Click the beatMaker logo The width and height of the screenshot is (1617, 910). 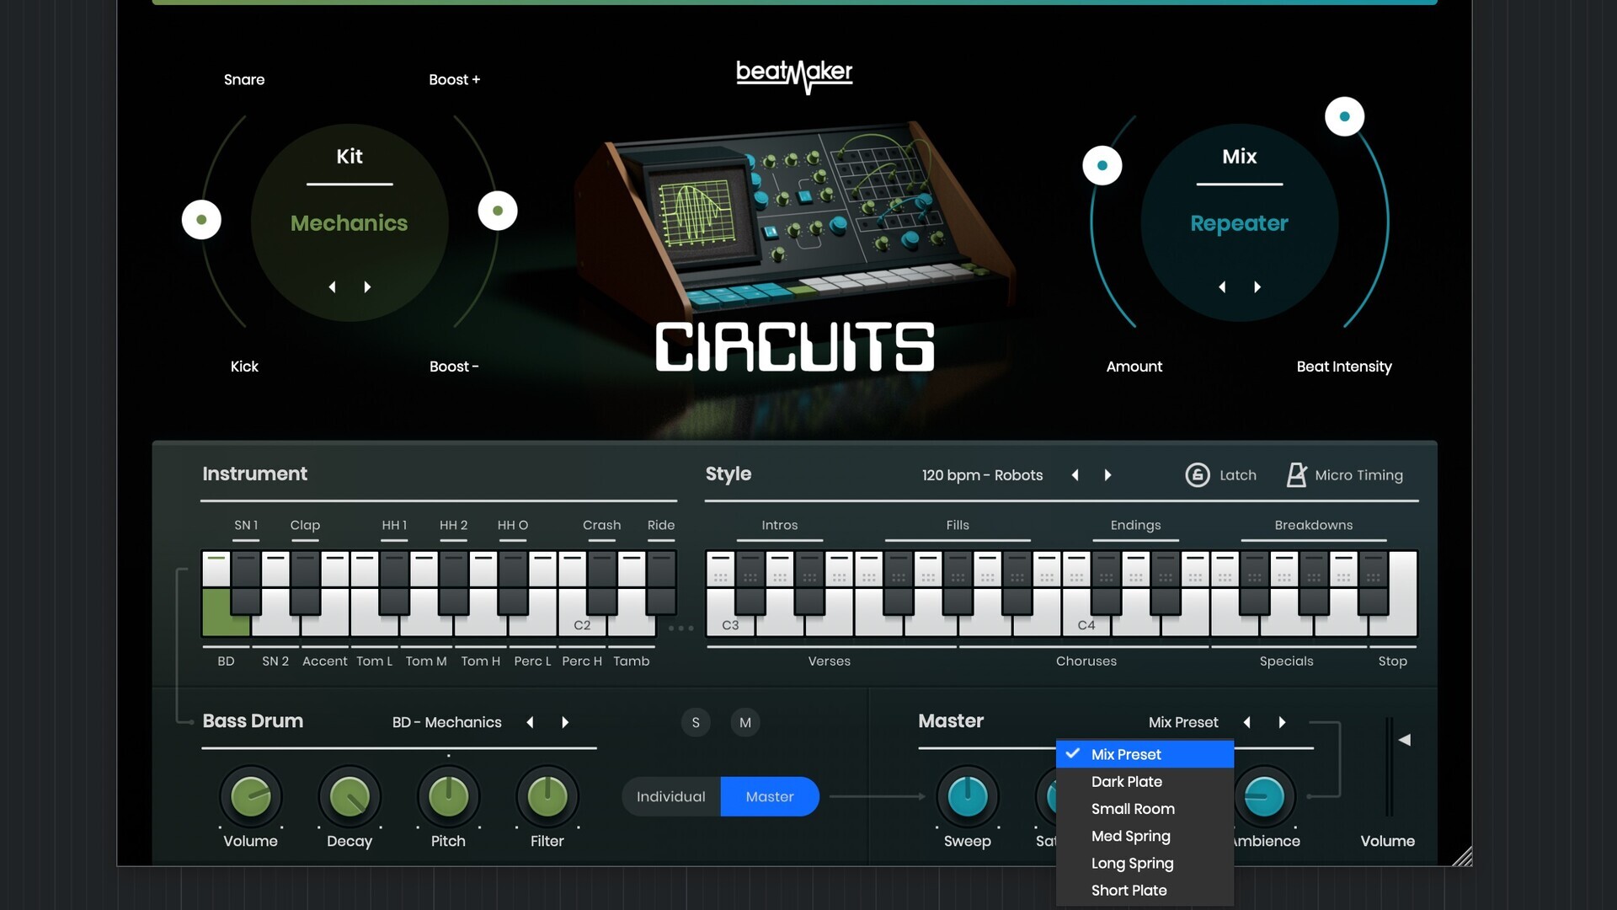pyautogui.click(x=794, y=76)
